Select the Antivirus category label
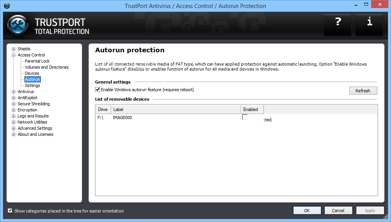The height and width of the screenshot is (222, 391). 26,92
